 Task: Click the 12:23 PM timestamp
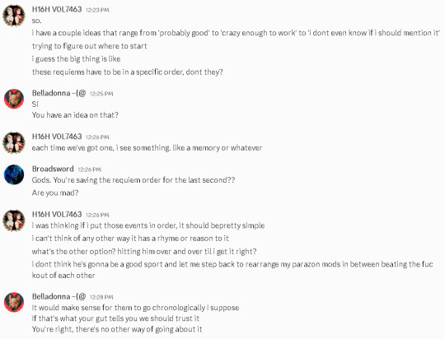pyautogui.click(x=97, y=10)
